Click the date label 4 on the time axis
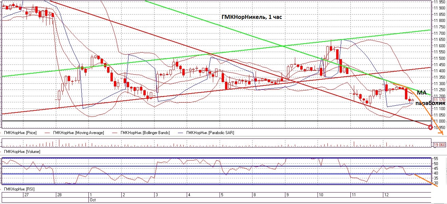Viewport: 447px width, 204px height. click(189, 195)
